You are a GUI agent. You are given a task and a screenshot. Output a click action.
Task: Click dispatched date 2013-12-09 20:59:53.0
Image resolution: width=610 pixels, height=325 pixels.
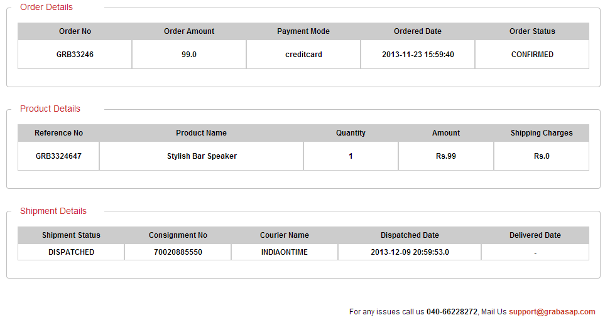coord(410,252)
